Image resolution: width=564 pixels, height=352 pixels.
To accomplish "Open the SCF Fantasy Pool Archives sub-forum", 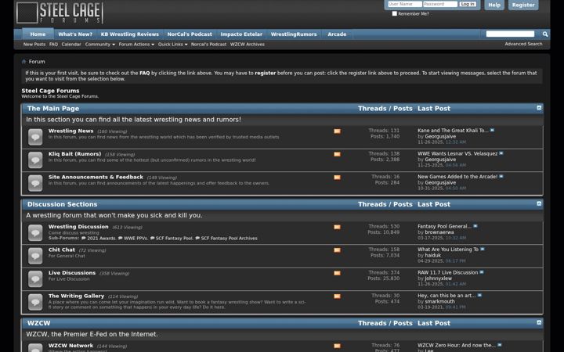I will pos(229,238).
